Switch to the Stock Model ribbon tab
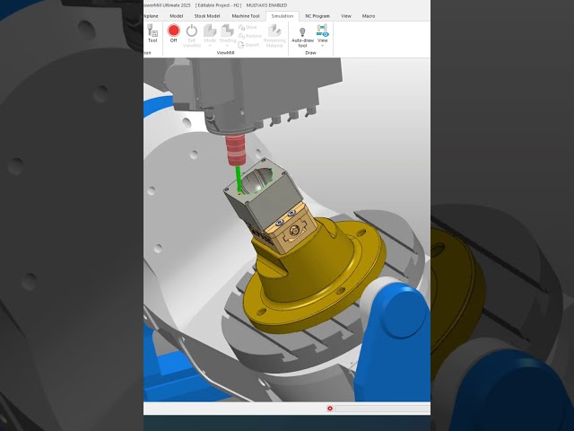 tap(207, 16)
